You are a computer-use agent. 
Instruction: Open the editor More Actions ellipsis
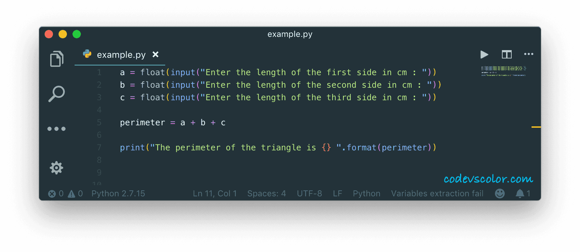(529, 54)
